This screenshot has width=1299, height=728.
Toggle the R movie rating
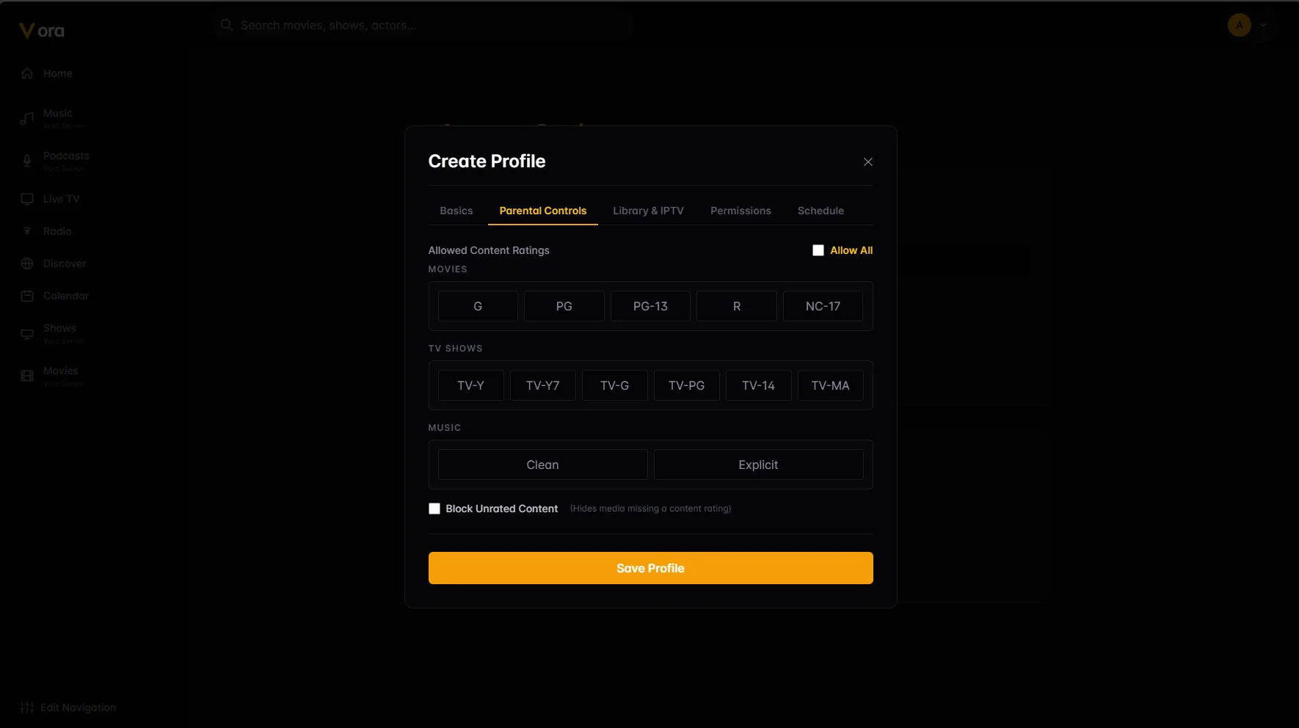pos(737,306)
